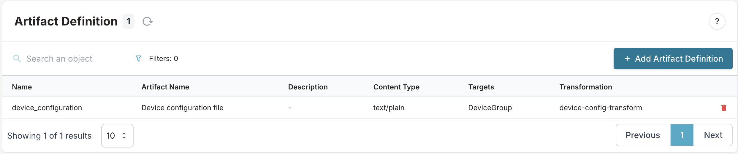Click the Name column header
This screenshot has width=738, height=154.
coord(22,87)
